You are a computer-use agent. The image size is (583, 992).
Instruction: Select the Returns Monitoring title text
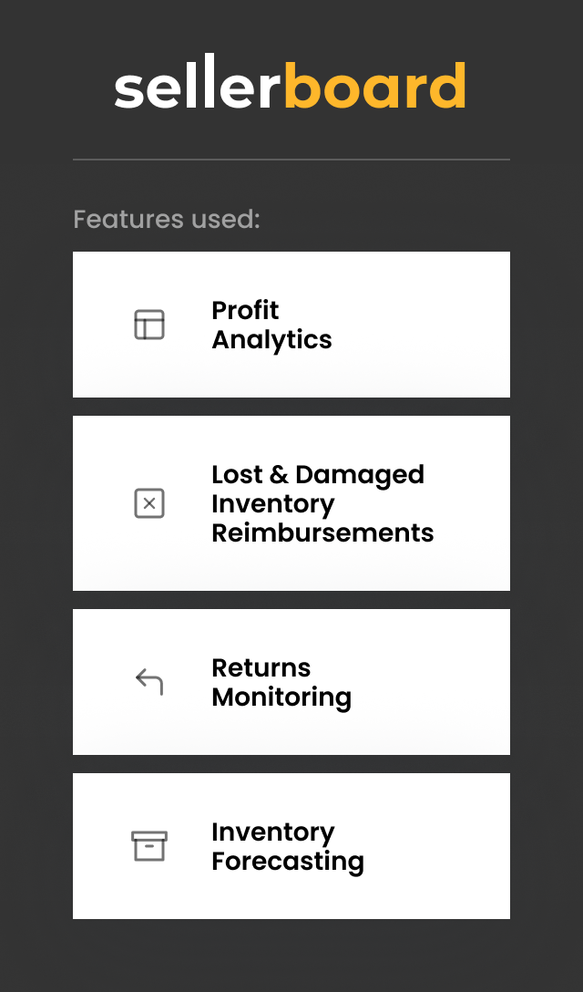click(x=281, y=682)
